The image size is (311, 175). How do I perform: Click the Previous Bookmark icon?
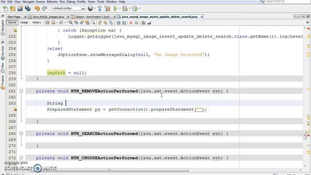pyautogui.click(x=100, y=23)
